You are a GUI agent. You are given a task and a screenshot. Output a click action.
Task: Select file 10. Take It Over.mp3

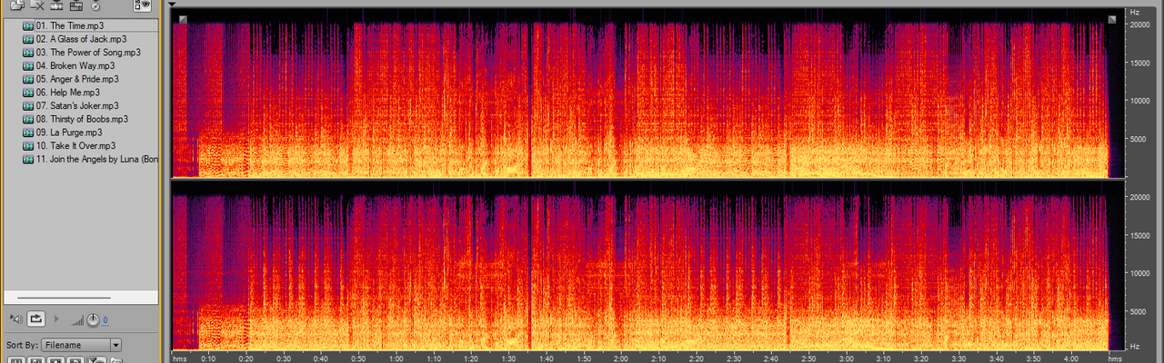[x=76, y=145]
